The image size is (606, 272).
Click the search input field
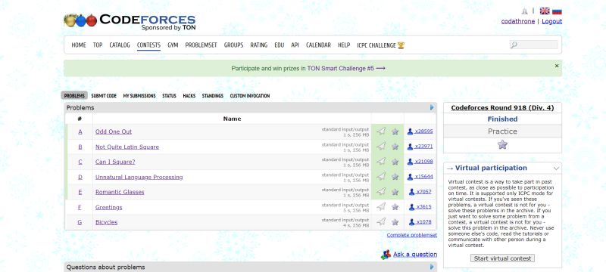[533, 45]
